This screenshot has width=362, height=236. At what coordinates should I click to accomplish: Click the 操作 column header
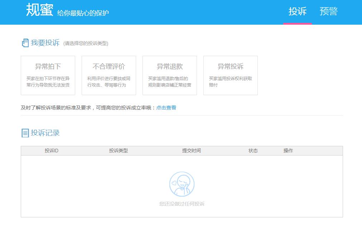[x=289, y=151]
